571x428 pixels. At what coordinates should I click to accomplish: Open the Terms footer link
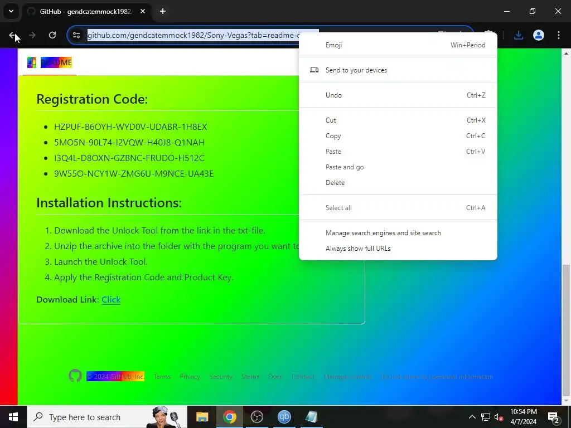point(162,377)
